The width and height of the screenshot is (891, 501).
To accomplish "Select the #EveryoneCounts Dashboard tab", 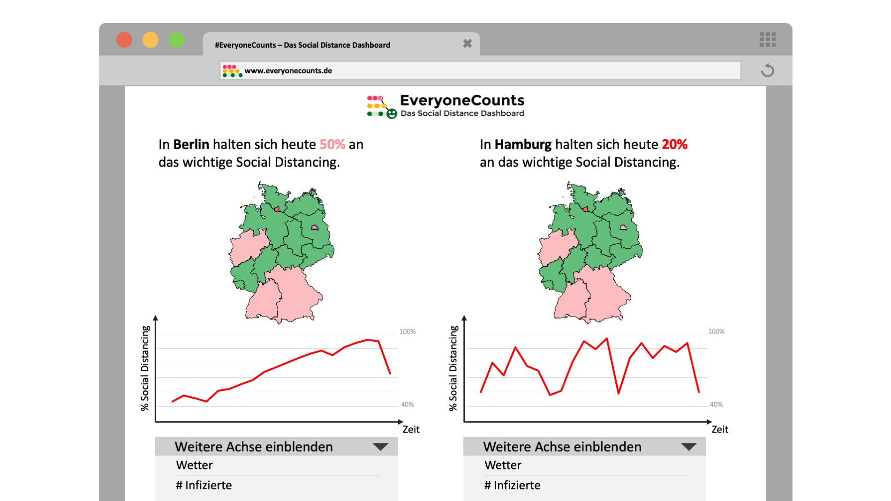I will click(302, 45).
